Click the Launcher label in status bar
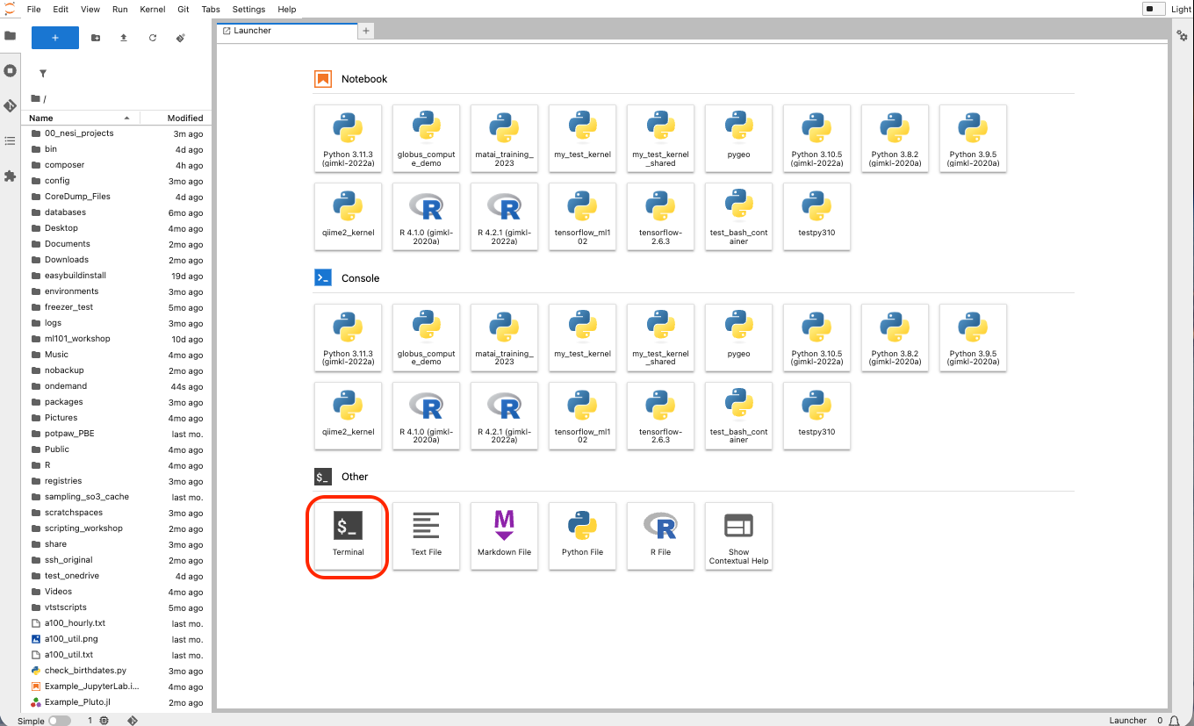 [x=1128, y=721]
